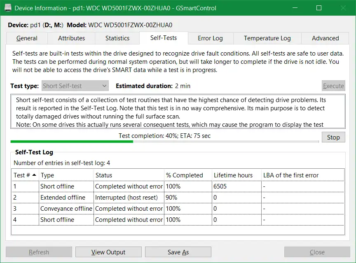Close the Device Information dialog

316,252
